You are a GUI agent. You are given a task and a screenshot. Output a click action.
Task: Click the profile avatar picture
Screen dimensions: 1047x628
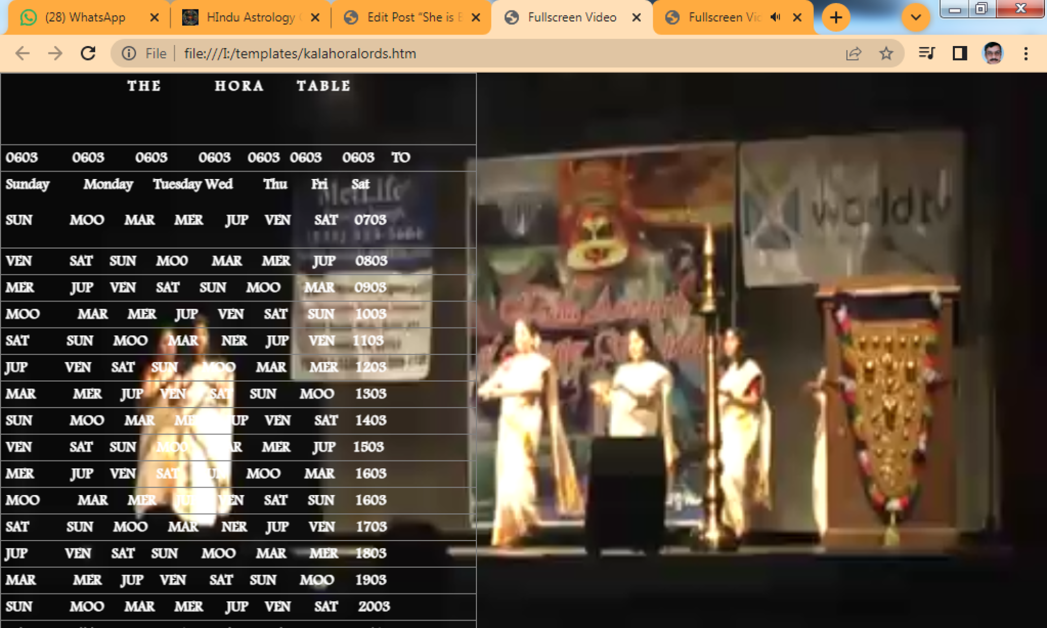[x=993, y=53]
